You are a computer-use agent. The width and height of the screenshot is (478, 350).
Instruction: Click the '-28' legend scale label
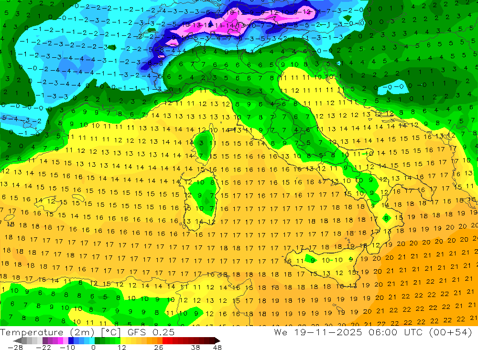[15, 348]
